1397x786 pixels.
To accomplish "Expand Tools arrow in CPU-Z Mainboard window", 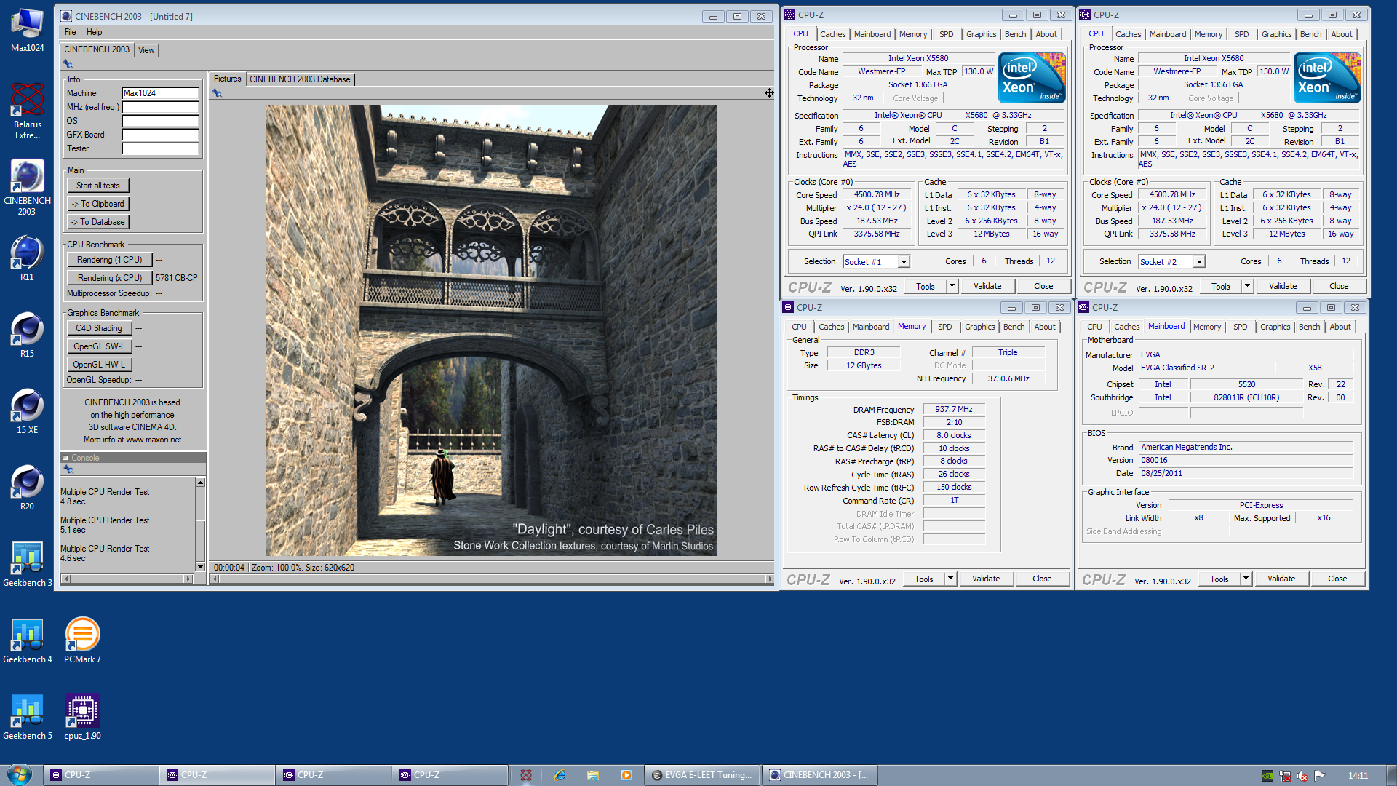I will [1246, 579].
